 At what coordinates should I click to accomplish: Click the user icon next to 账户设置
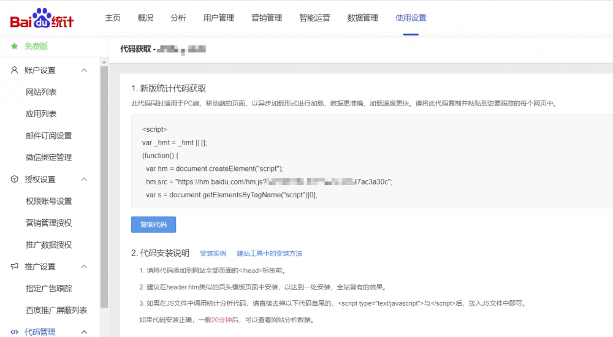point(14,70)
